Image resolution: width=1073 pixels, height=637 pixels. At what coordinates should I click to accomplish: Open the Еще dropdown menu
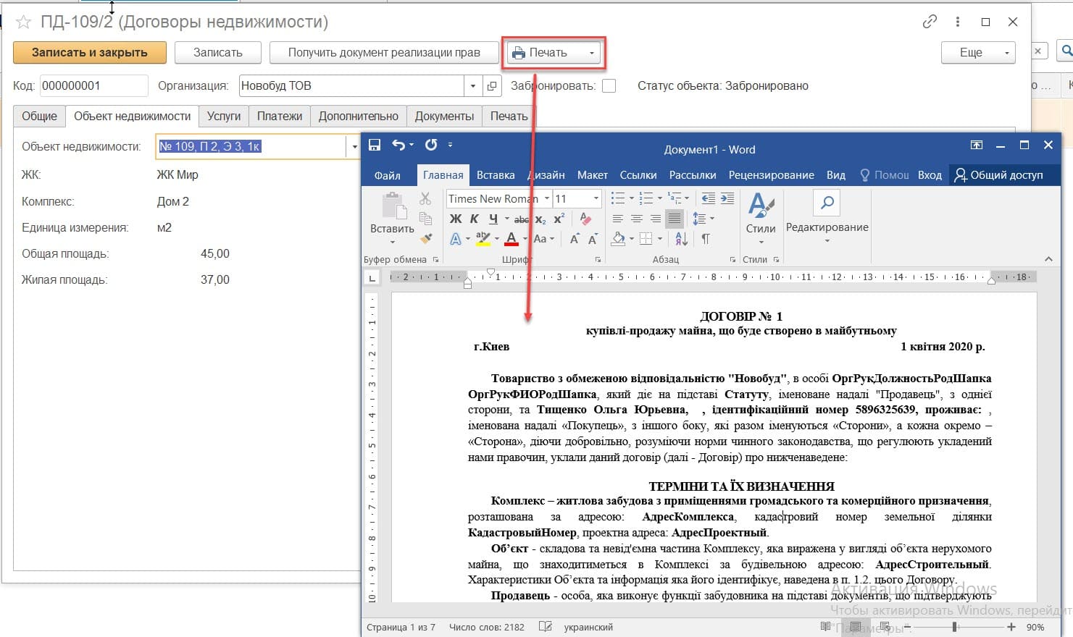pyautogui.click(x=977, y=53)
